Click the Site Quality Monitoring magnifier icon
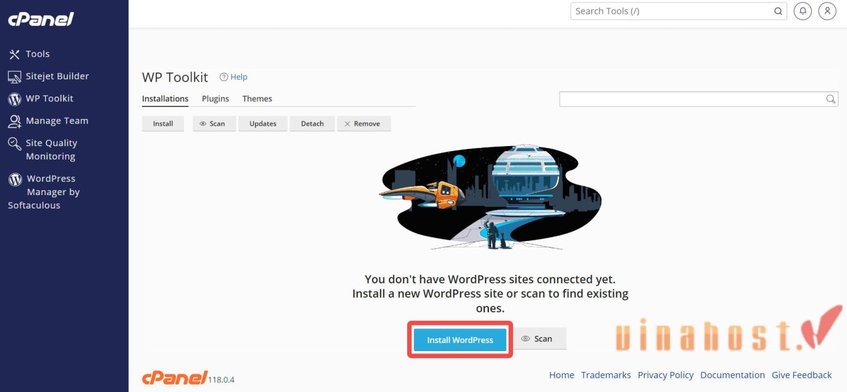Viewport: 847px width, 392px height. (15, 144)
